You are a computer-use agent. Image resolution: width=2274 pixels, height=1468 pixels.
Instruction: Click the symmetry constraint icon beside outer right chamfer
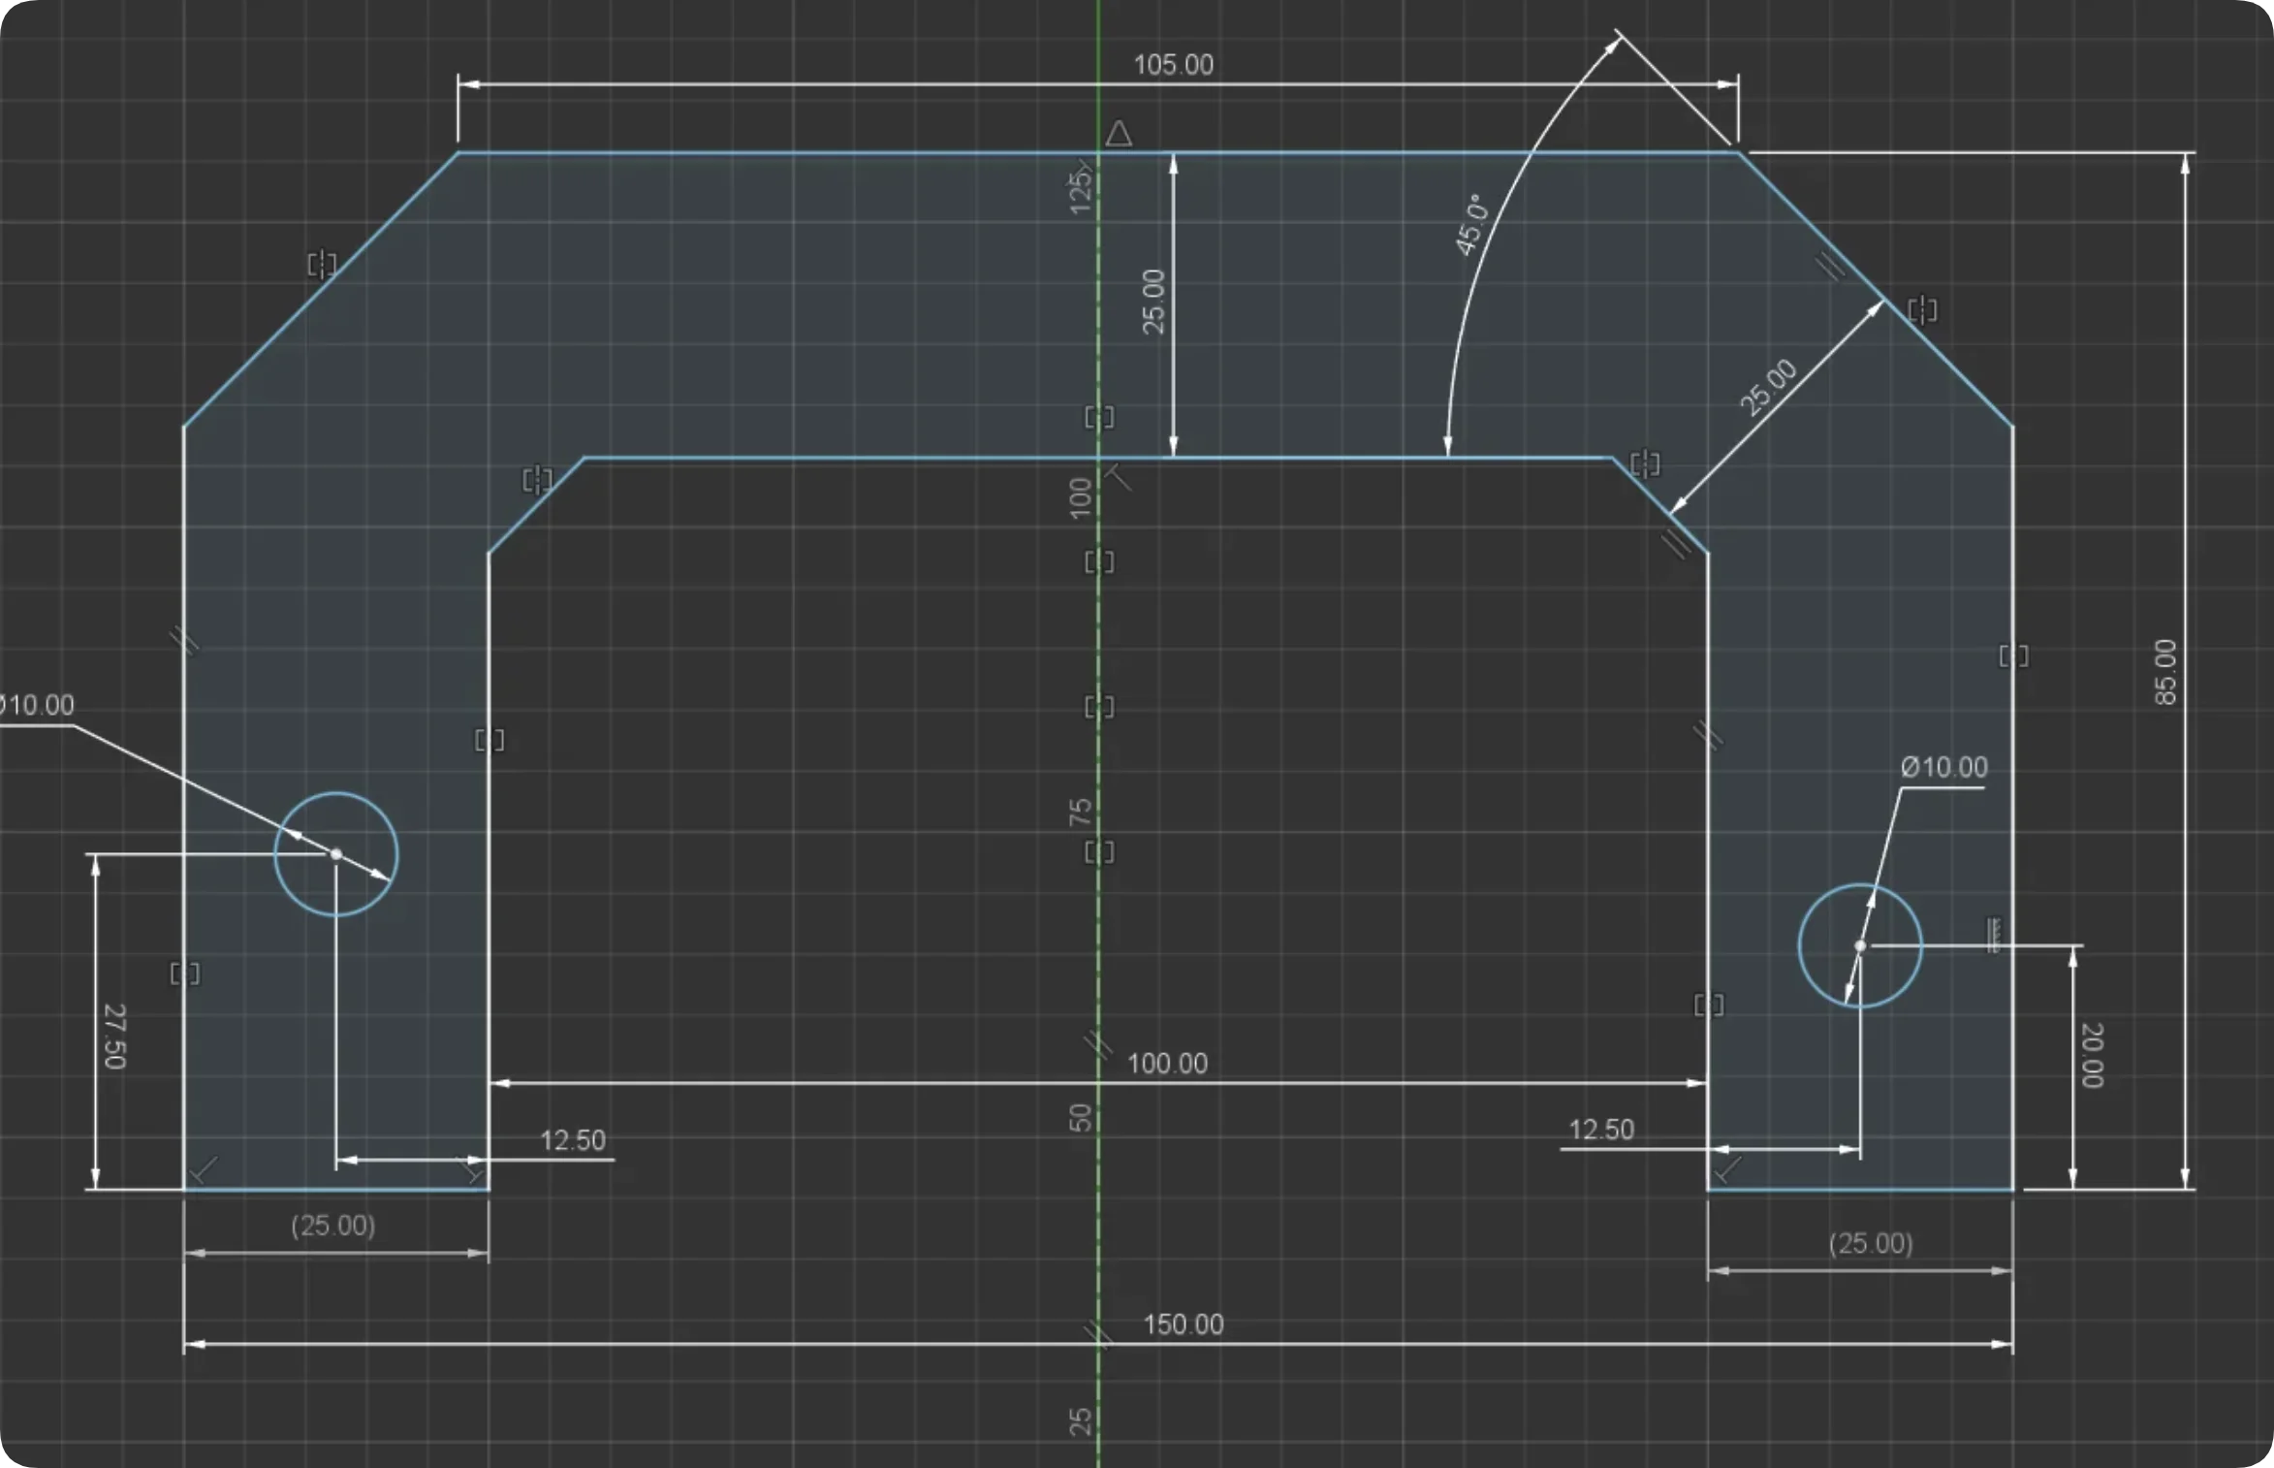click(1922, 309)
